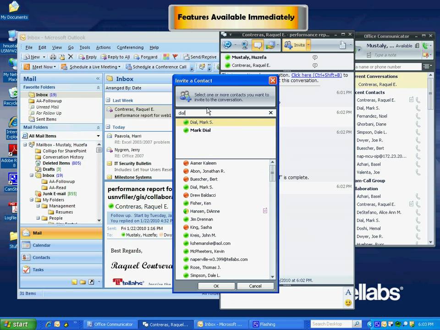Click the call icon in the conversation window
This screenshot has height=330, width=440.
228,44
